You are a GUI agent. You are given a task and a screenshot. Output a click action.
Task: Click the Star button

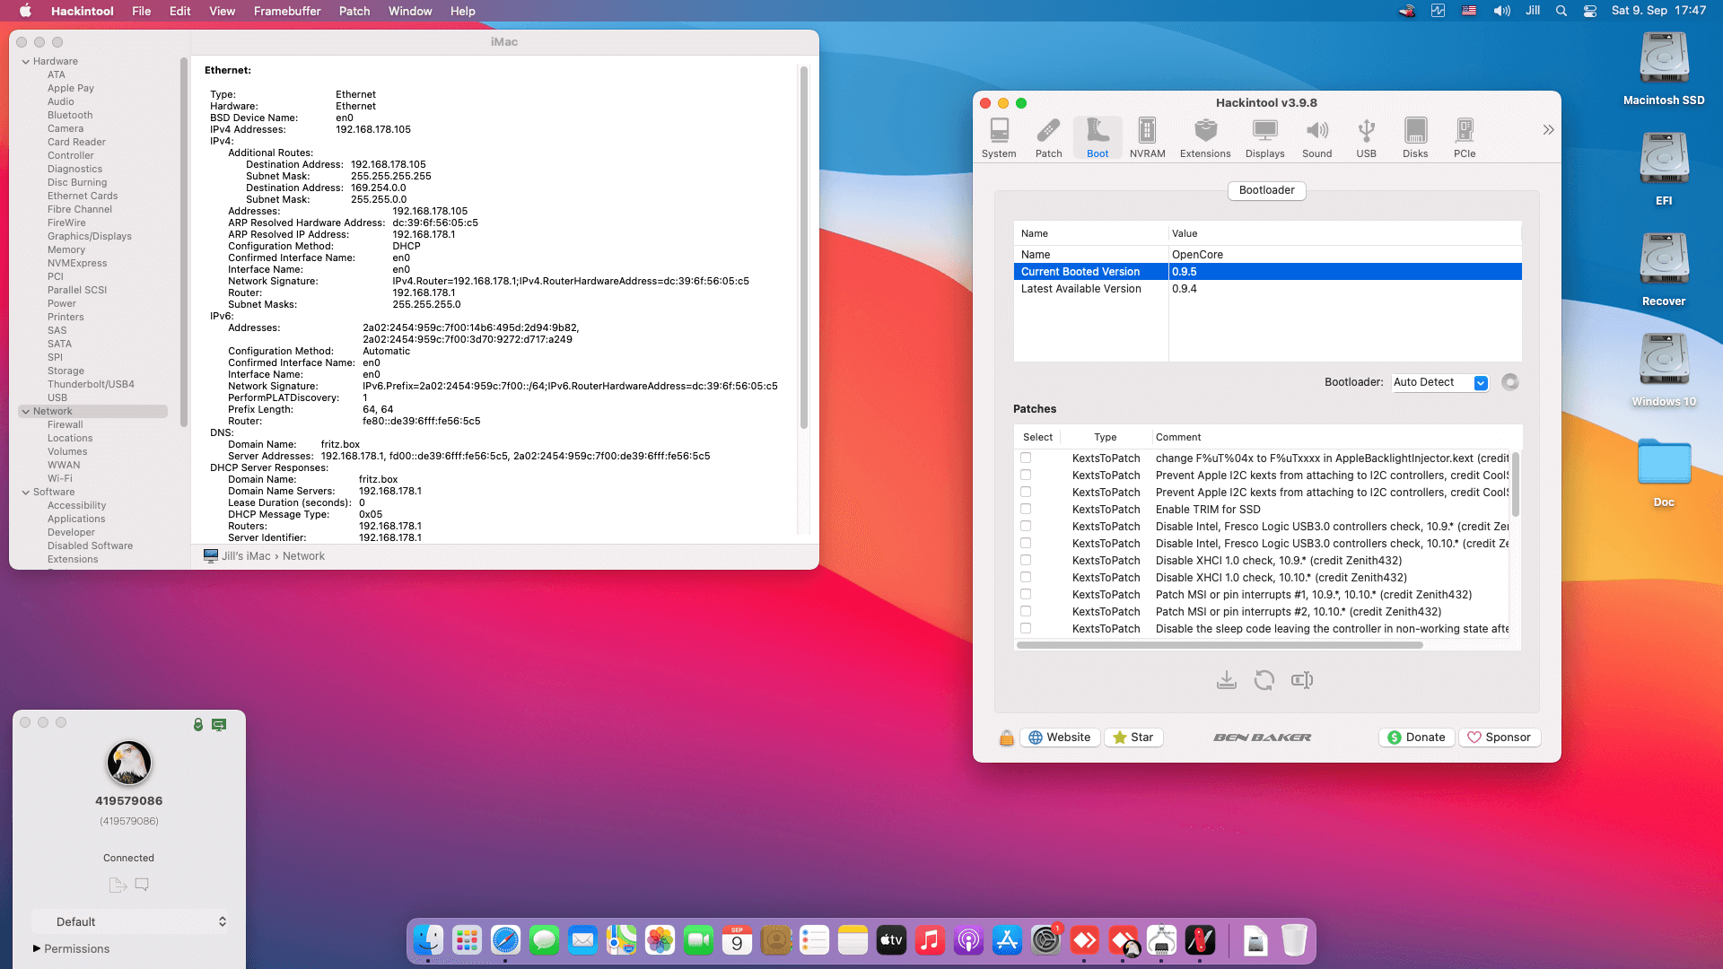point(1133,738)
